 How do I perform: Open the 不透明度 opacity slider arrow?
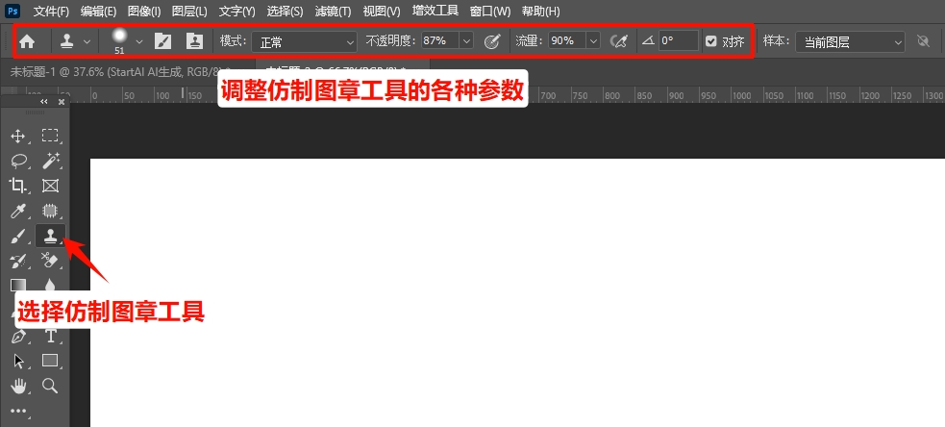tap(466, 41)
